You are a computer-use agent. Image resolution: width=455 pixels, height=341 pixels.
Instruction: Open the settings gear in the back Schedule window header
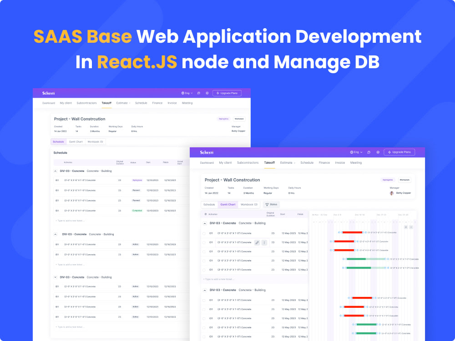[207, 93]
